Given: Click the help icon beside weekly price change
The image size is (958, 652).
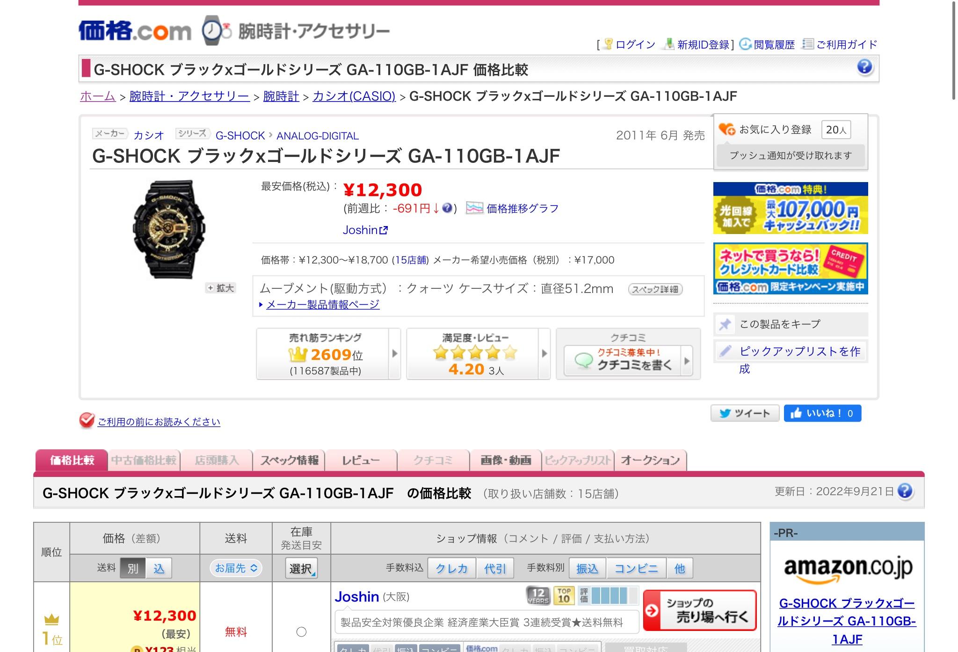Looking at the screenshot, I should (x=447, y=208).
